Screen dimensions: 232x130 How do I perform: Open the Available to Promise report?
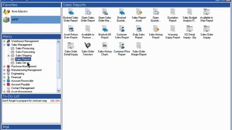pyautogui.click(x=88, y=32)
